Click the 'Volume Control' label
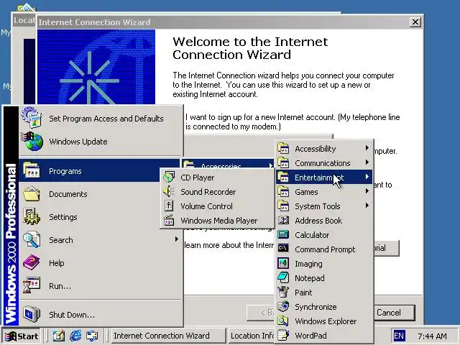This screenshot has width=460, height=345. (x=206, y=206)
